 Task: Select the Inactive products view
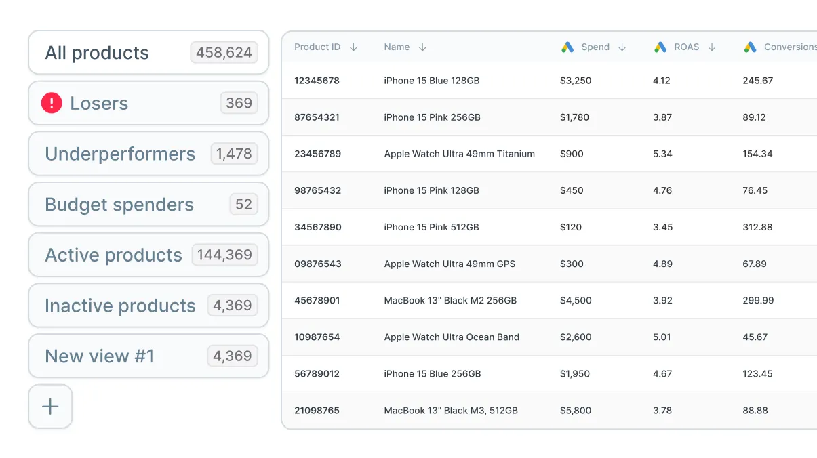(x=148, y=306)
